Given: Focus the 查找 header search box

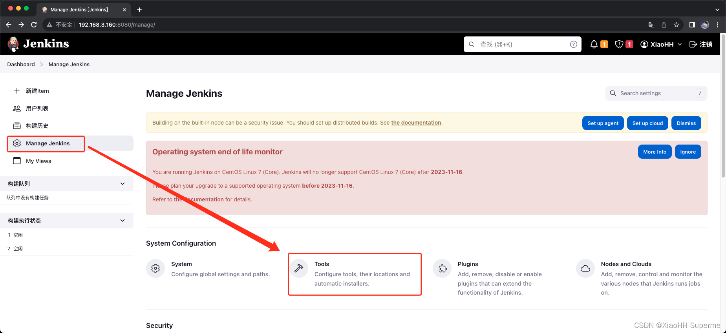Looking at the screenshot, I should click(522, 44).
